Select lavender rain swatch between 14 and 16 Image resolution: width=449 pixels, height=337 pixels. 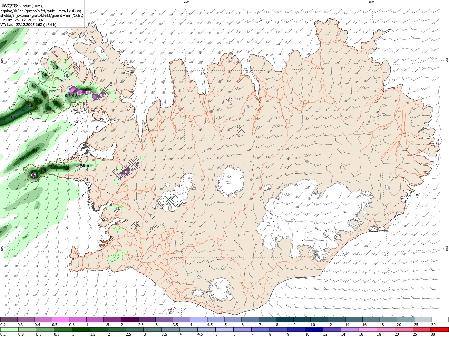tap(349, 329)
